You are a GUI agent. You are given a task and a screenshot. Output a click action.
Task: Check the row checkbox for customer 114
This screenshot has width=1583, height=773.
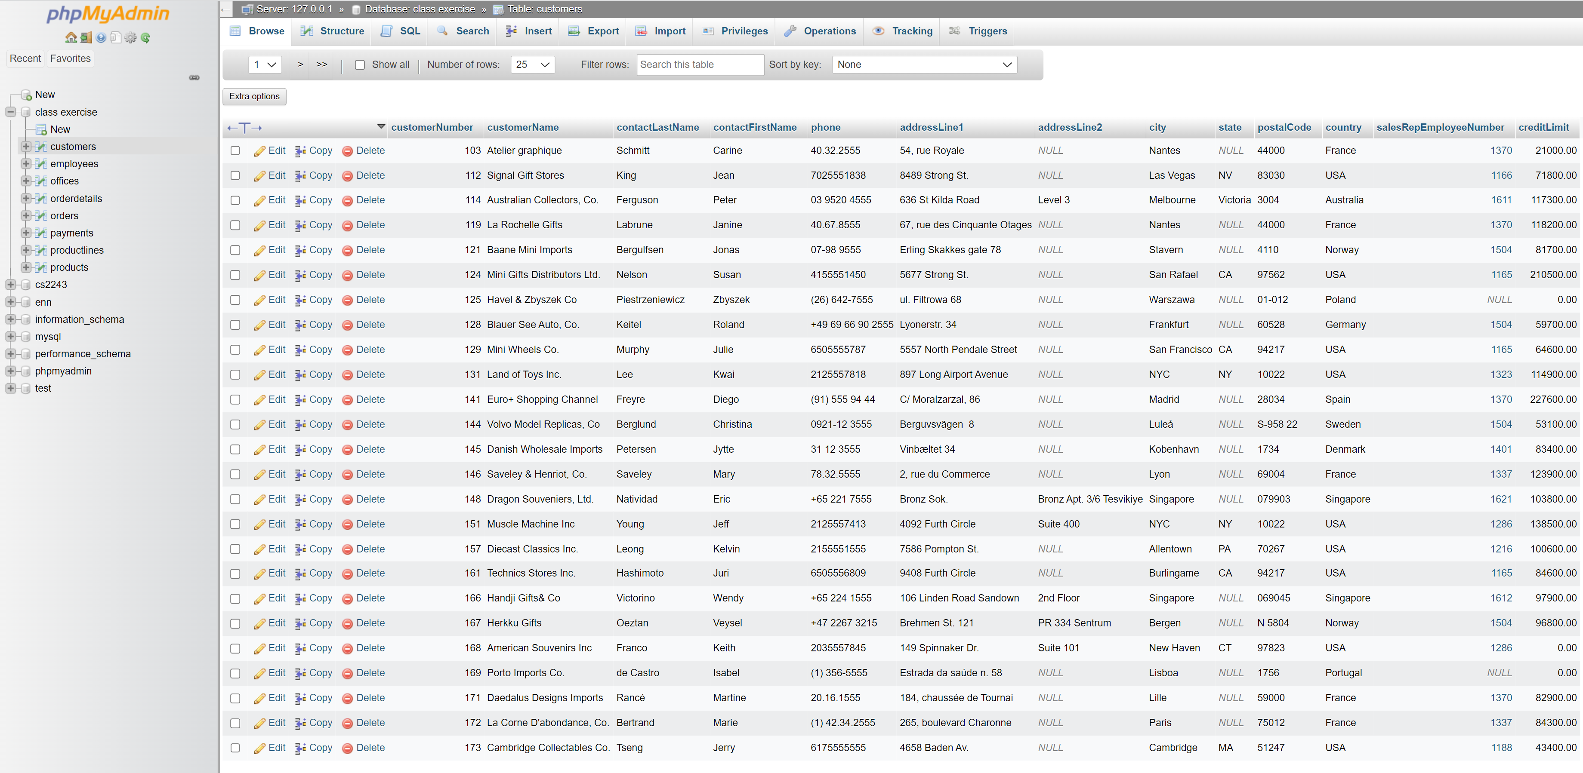[235, 201]
